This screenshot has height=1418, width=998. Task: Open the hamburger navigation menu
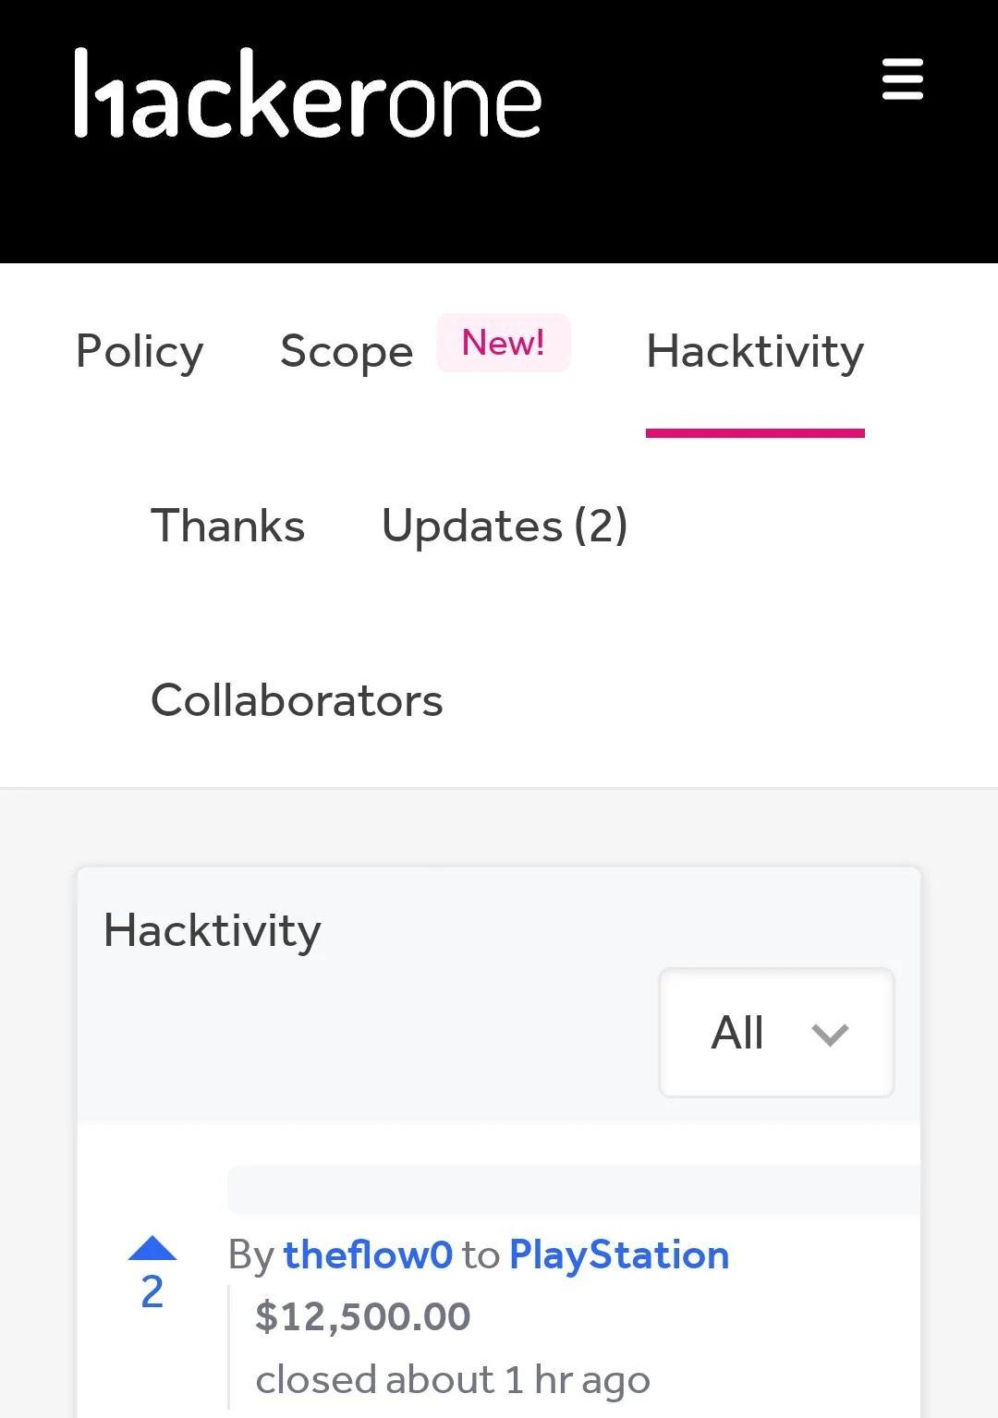[x=902, y=79]
